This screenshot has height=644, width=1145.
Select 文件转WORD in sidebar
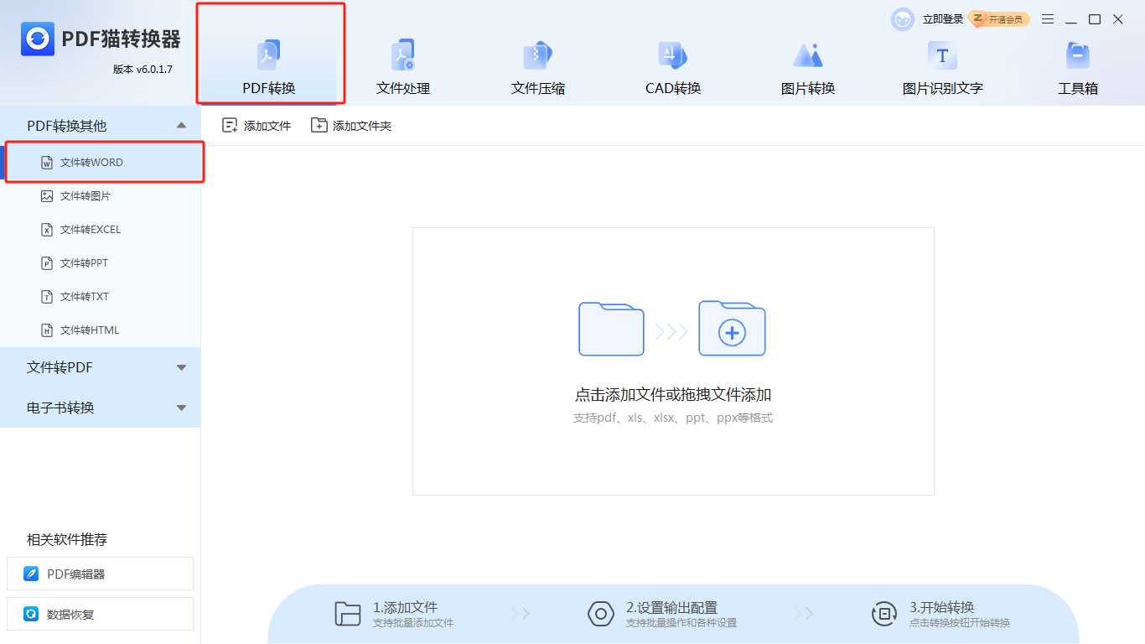(x=101, y=163)
